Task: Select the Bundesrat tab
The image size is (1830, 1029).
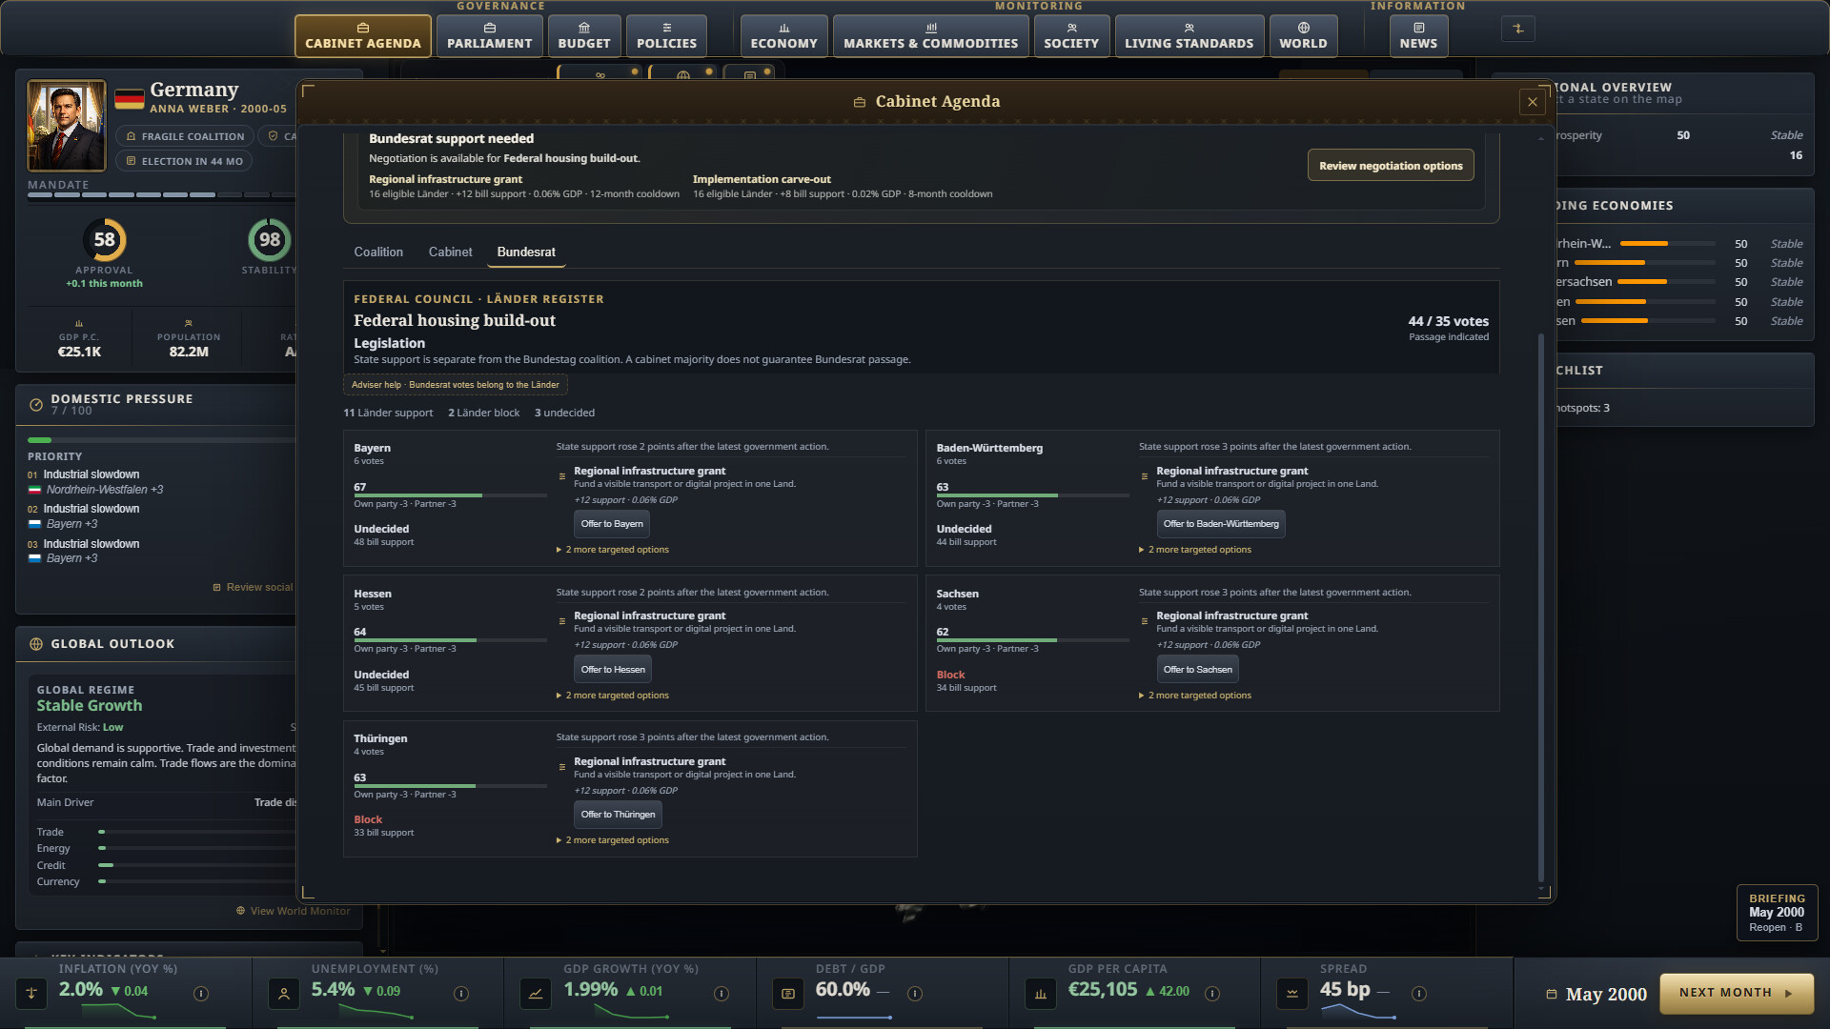Action: pos(526,252)
